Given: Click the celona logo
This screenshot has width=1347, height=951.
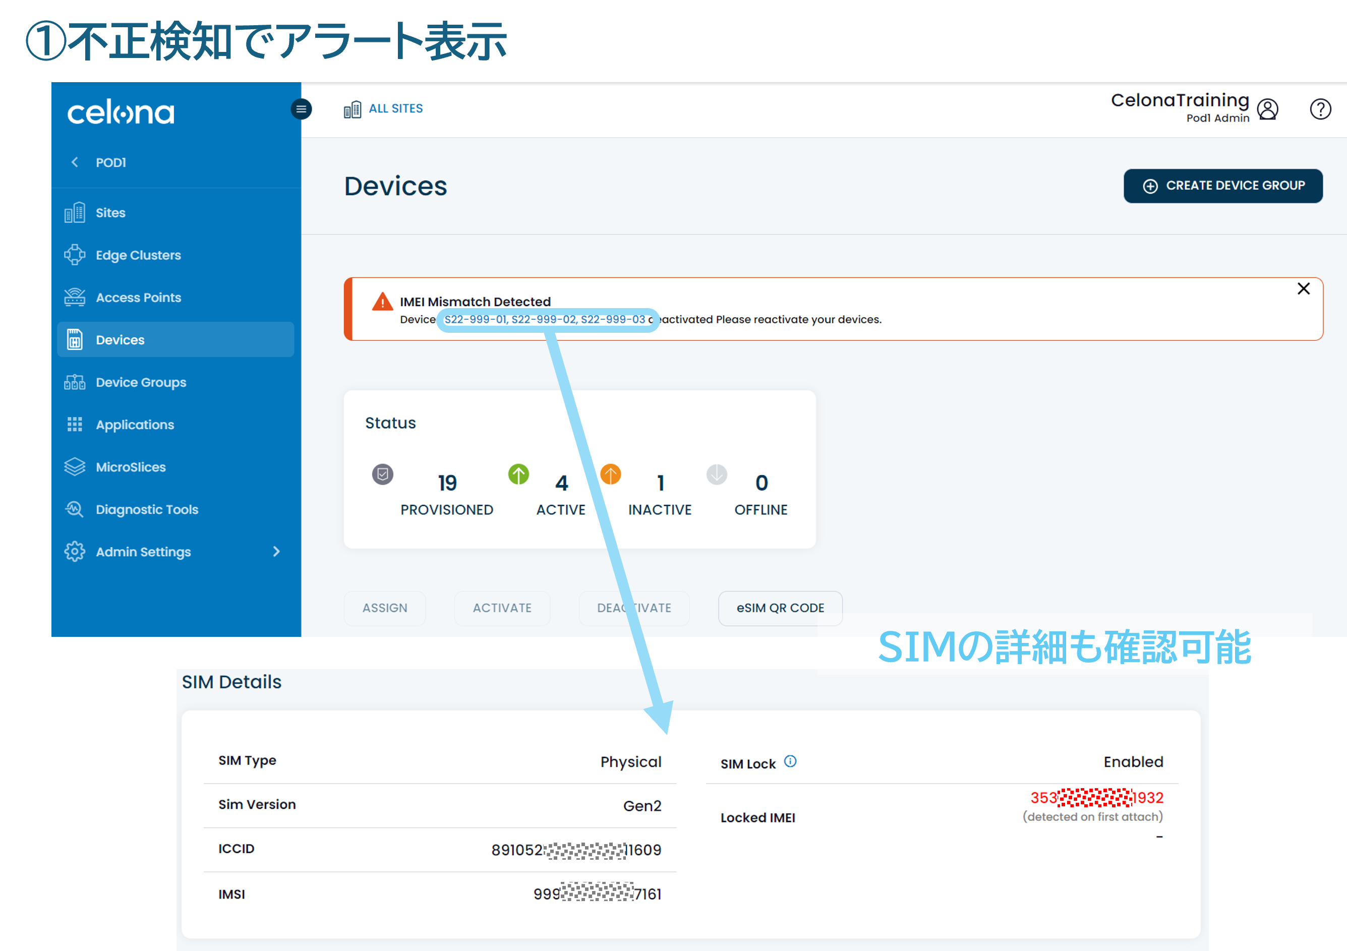Looking at the screenshot, I should click(121, 111).
